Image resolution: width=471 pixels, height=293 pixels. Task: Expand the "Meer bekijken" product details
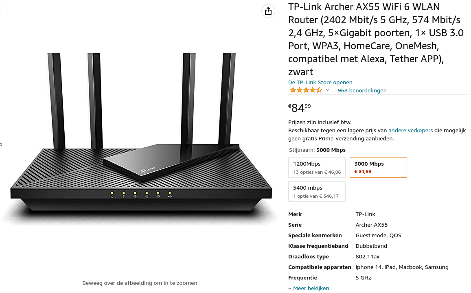tap(311, 288)
